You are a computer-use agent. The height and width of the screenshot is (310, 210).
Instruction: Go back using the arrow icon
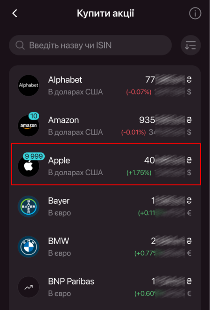pos(14,14)
